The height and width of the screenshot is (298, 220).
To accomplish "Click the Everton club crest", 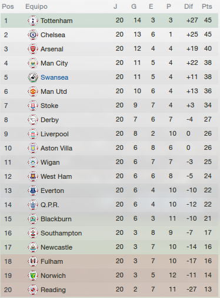I will pyautogui.click(x=33, y=191).
